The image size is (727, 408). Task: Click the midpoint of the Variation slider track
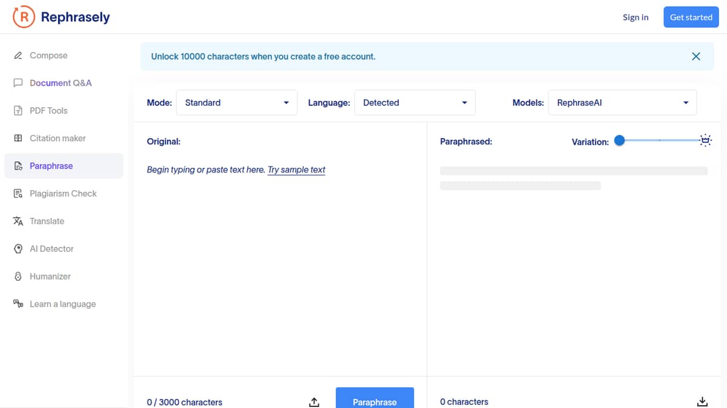pyautogui.click(x=660, y=140)
